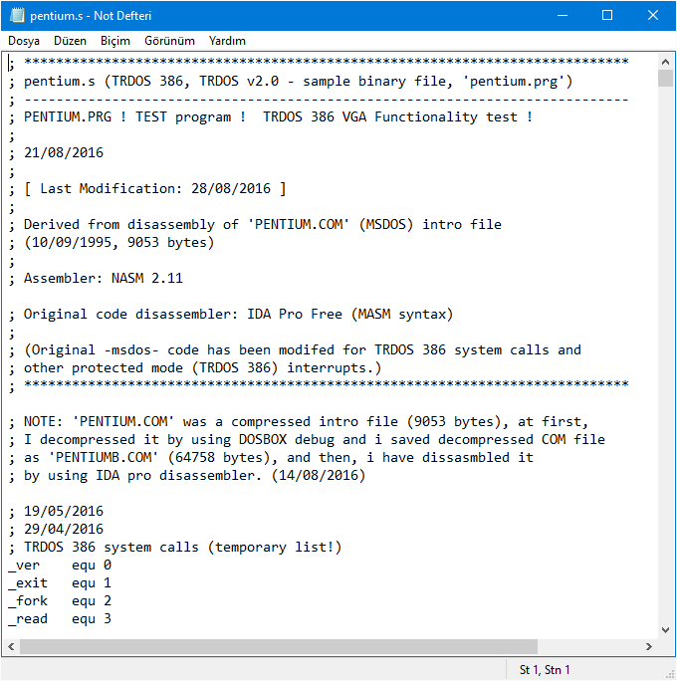
Task: Click the date line '29/04/2016'
Action: click(x=56, y=529)
